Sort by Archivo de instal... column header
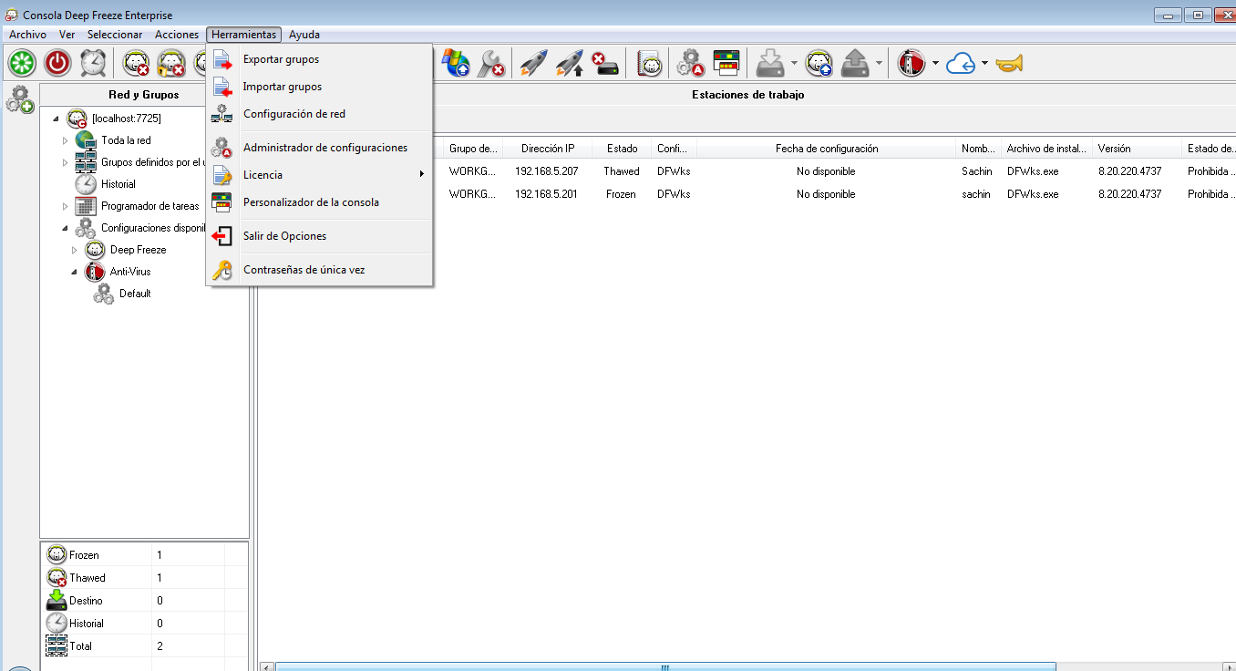This screenshot has width=1236, height=671. pyautogui.click(x=1046, y=148)
